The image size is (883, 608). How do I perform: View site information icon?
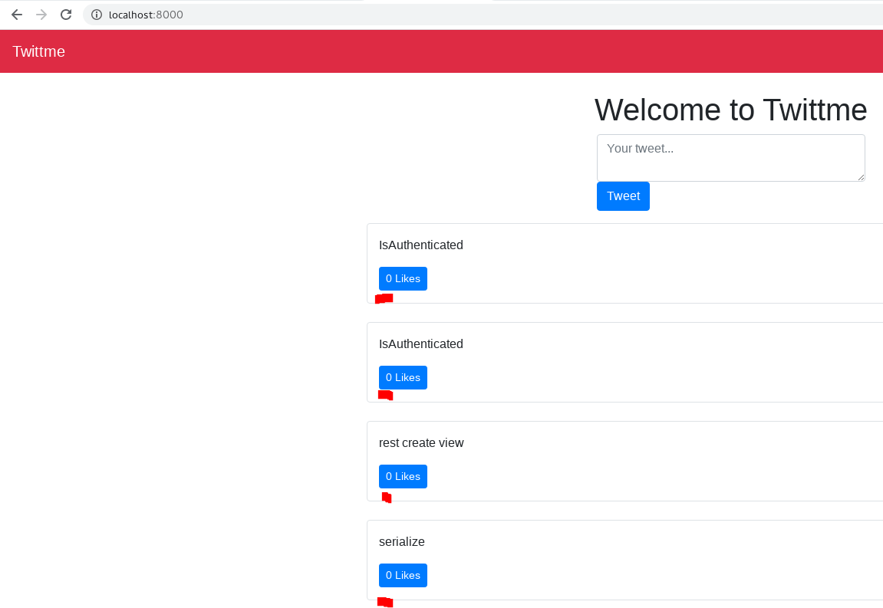pyautogui.click(x=97, y=15)
